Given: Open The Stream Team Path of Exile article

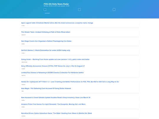Looking at the screenshot, I should (46, 32).
